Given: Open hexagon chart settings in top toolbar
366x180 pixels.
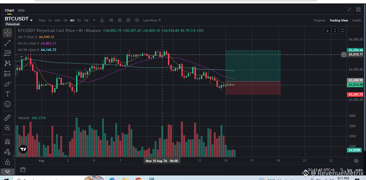Looking at the screenshot, I should click(x=137, y=20).
